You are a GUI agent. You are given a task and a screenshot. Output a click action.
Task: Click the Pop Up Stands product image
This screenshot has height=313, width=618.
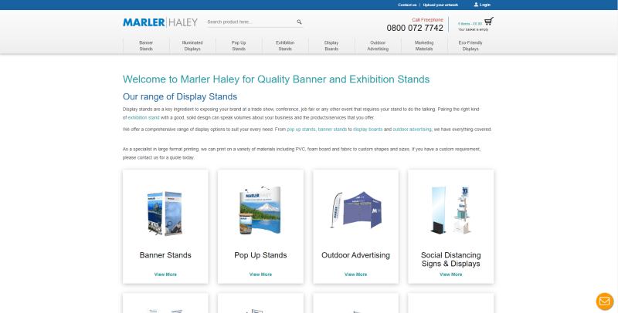(260, 210)
